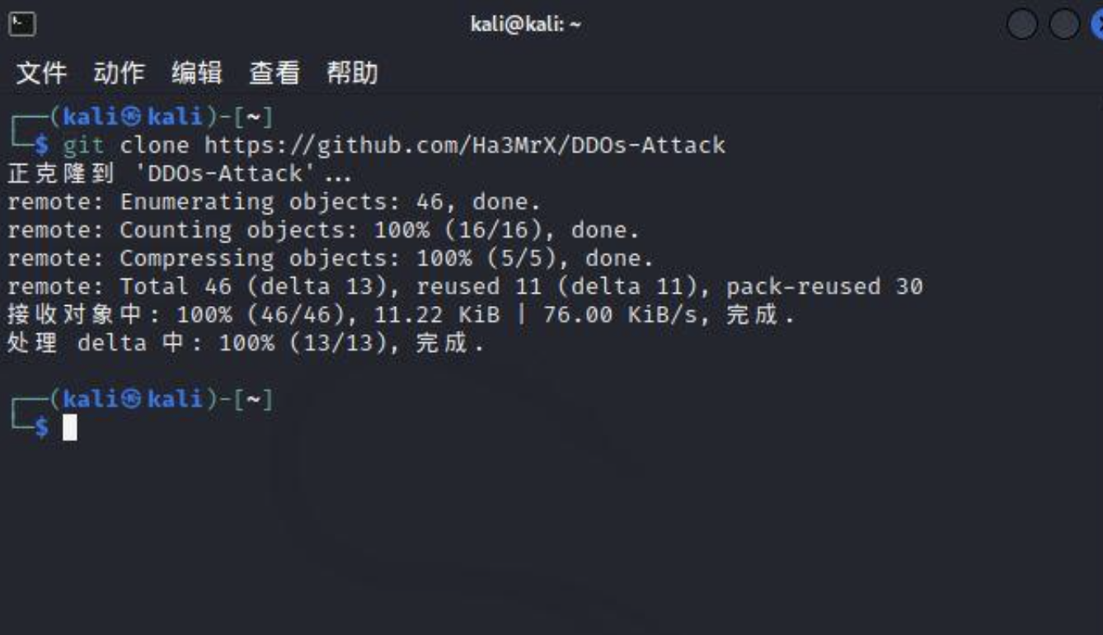Open the 帮助 menu
Screen dimensions: 1103x635
tap(352, 73)
